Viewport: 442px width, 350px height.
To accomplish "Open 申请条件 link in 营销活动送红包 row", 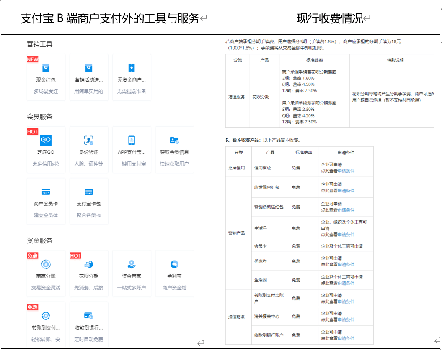I will point(346,210).
